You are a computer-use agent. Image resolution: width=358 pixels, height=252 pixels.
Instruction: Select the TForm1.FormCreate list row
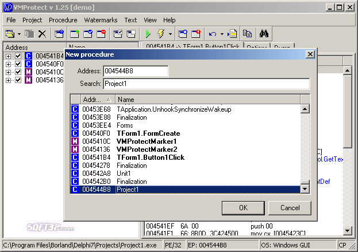coord(186,133)
